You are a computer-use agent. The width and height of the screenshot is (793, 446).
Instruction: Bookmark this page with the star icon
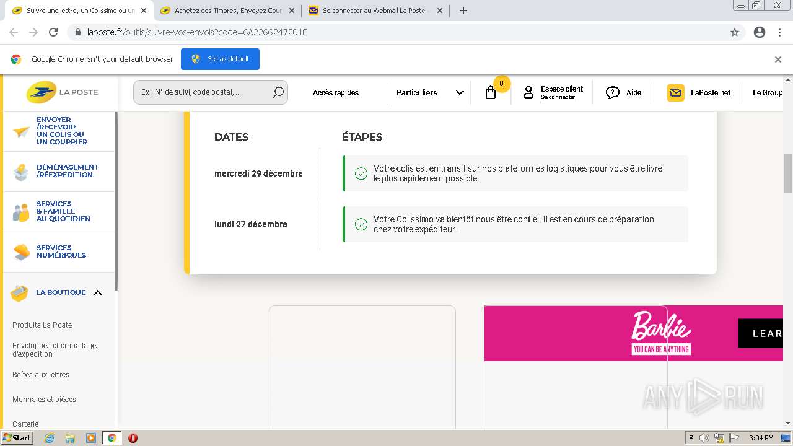click(735, 32)
